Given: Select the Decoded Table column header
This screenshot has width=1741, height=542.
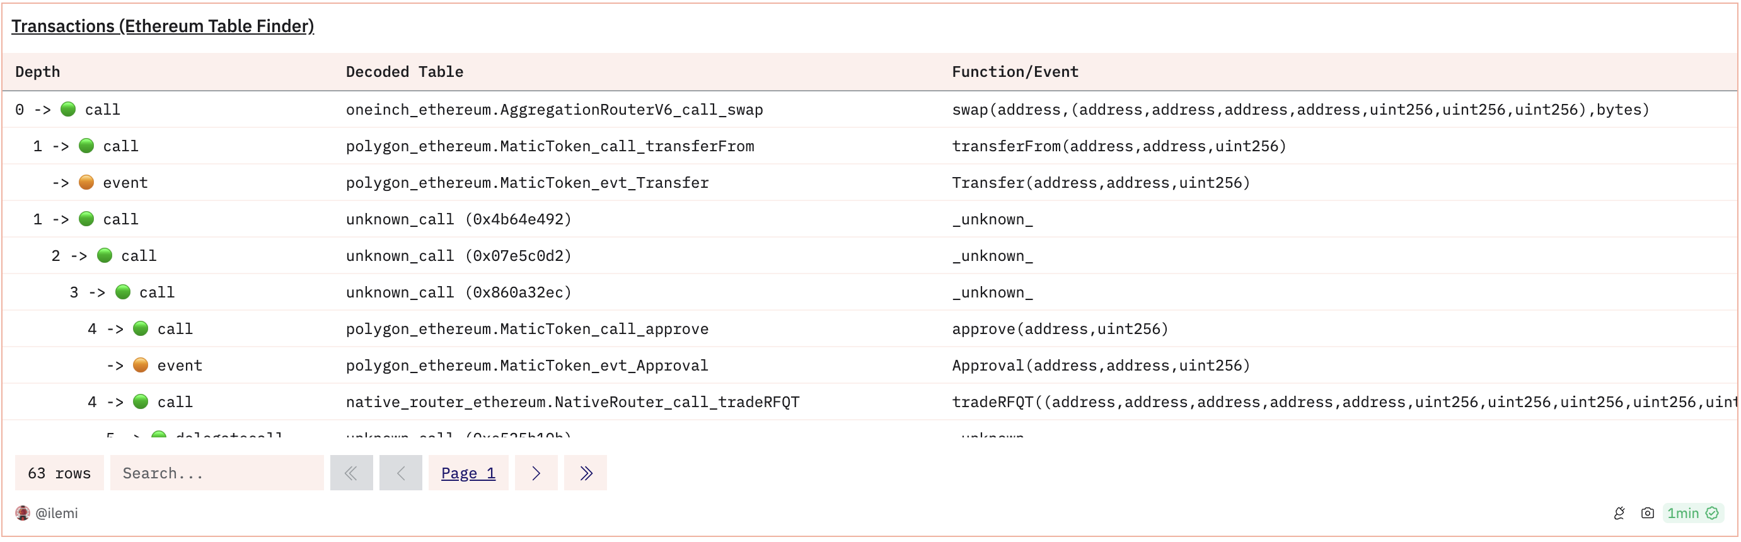Looking at the screenshot, I should [404, 72].
